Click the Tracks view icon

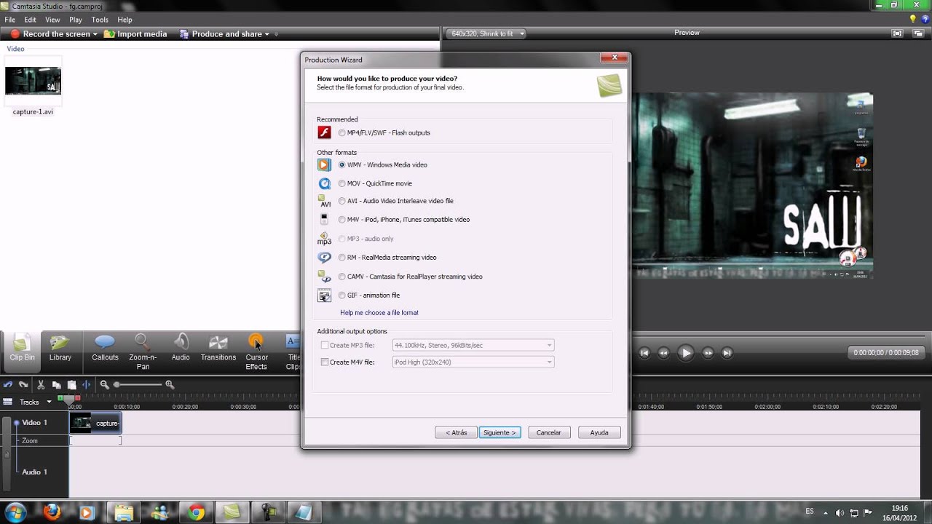click(7, 402)
